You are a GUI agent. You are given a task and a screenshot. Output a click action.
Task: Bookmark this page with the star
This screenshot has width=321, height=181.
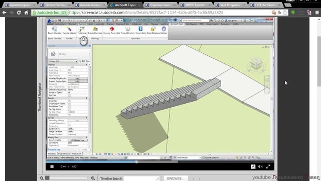(x=285, y=13)
